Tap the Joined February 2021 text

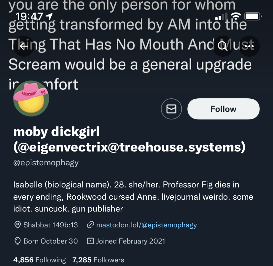[131, 241]
